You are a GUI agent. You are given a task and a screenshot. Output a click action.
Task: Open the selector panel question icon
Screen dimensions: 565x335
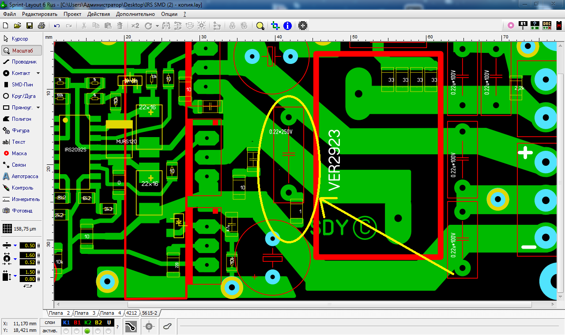click(x=535, y=26)
